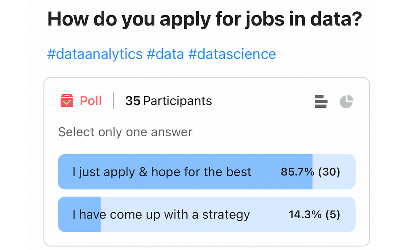Click the "How do you apply for jobs" title
The image size is (413, 250).
(x=204, y=20)
